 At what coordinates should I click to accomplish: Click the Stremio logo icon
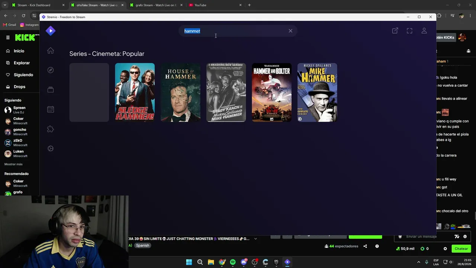click(51, 31)
